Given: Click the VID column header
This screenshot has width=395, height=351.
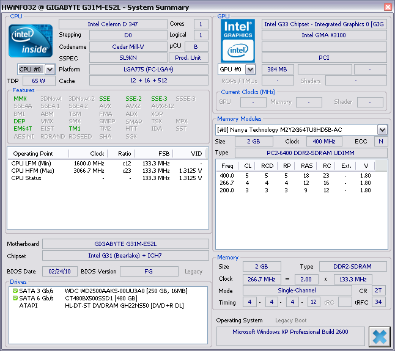Looking at the screenshot, I should tap(189, 153).
